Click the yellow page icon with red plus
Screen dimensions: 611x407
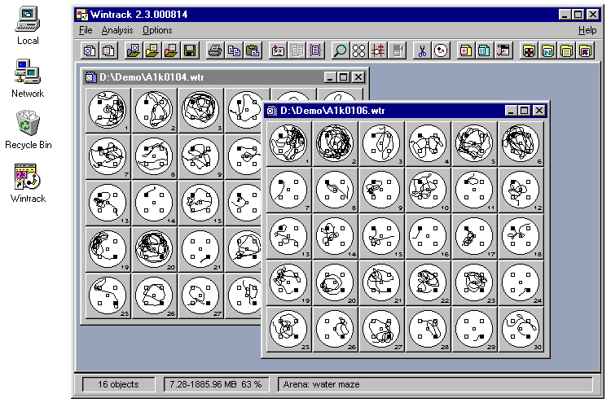click(465, 50)
